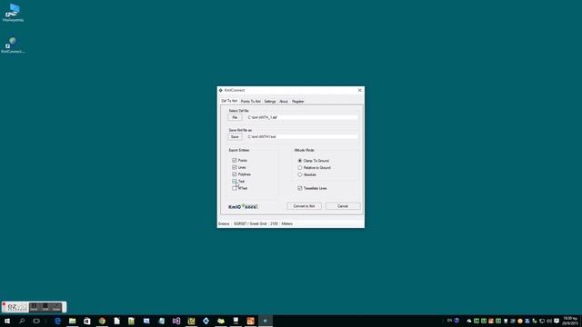
Task: Enable the MText checkbox
Action: (x=235, y=188)
